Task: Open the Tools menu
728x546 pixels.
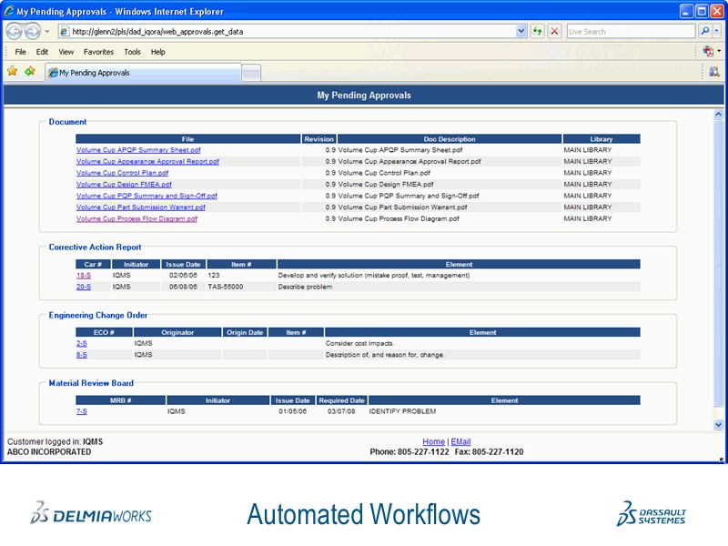Action: pos(133,52)
